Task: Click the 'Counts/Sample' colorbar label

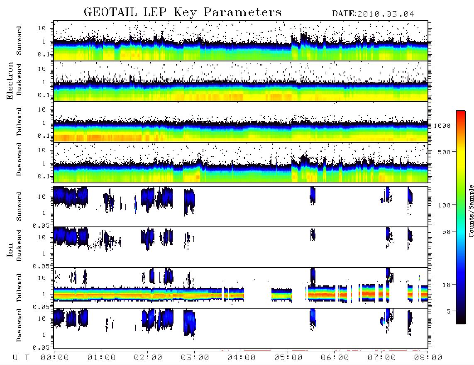Action: point(471,211)
